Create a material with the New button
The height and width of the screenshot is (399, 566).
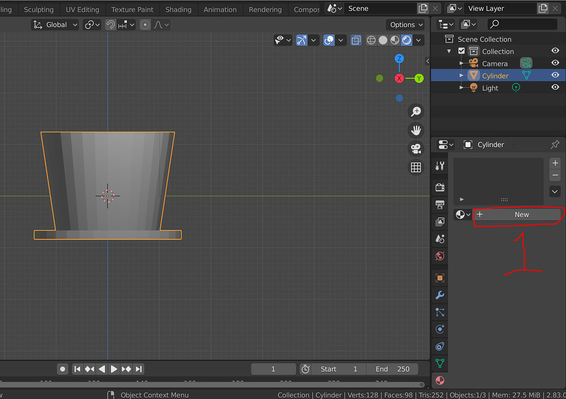[x=518, y=215]
